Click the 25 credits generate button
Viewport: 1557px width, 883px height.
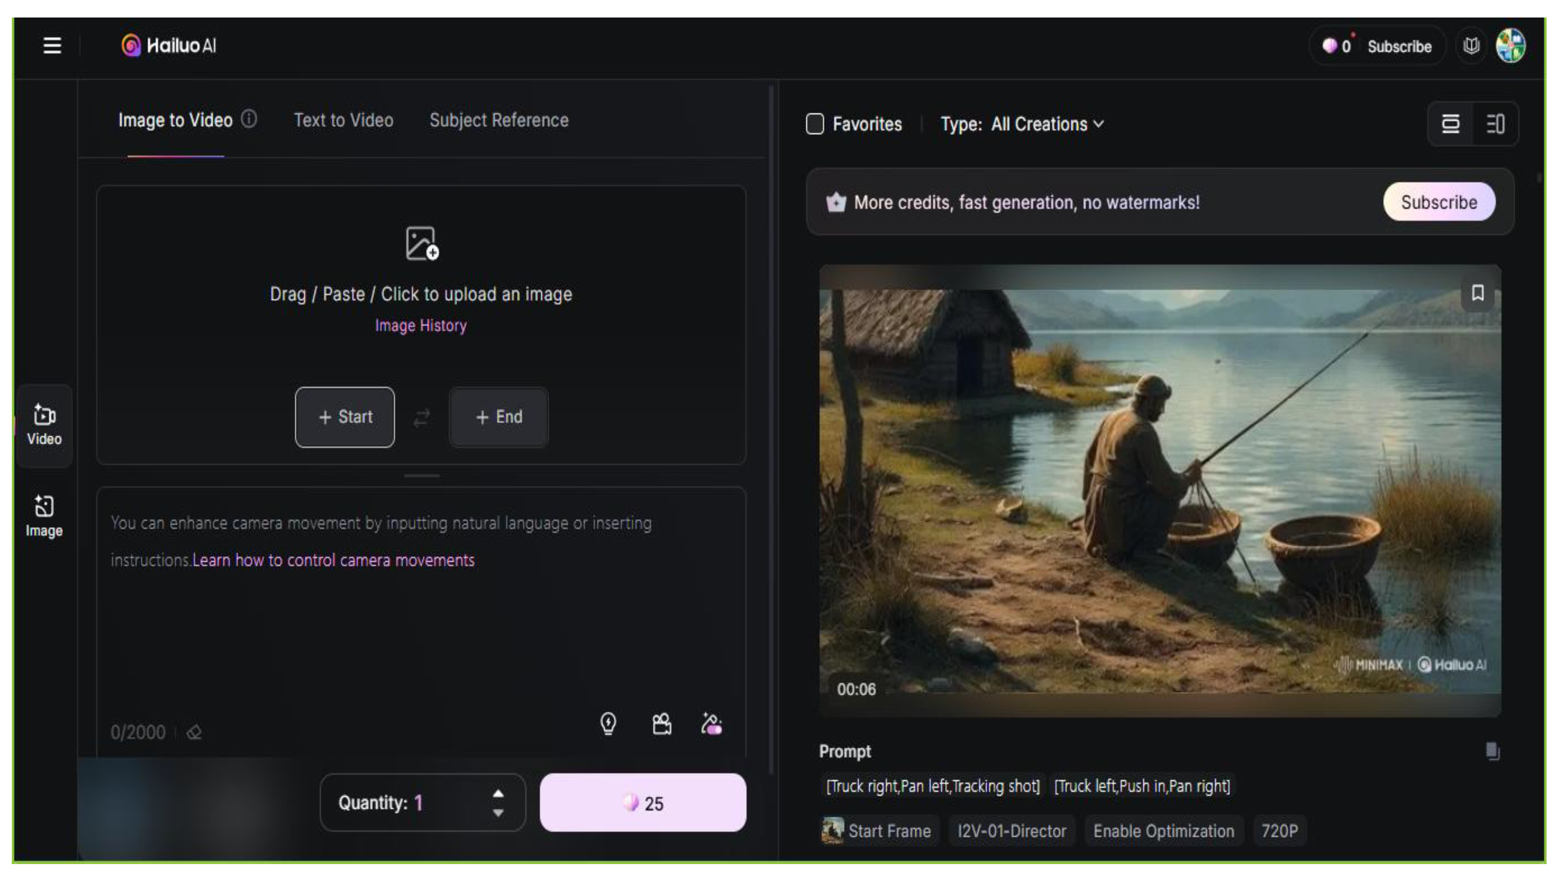pos(642,803)
